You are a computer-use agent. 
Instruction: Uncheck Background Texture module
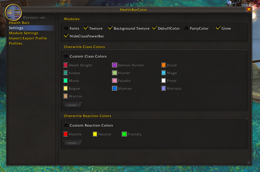[110, 28]
